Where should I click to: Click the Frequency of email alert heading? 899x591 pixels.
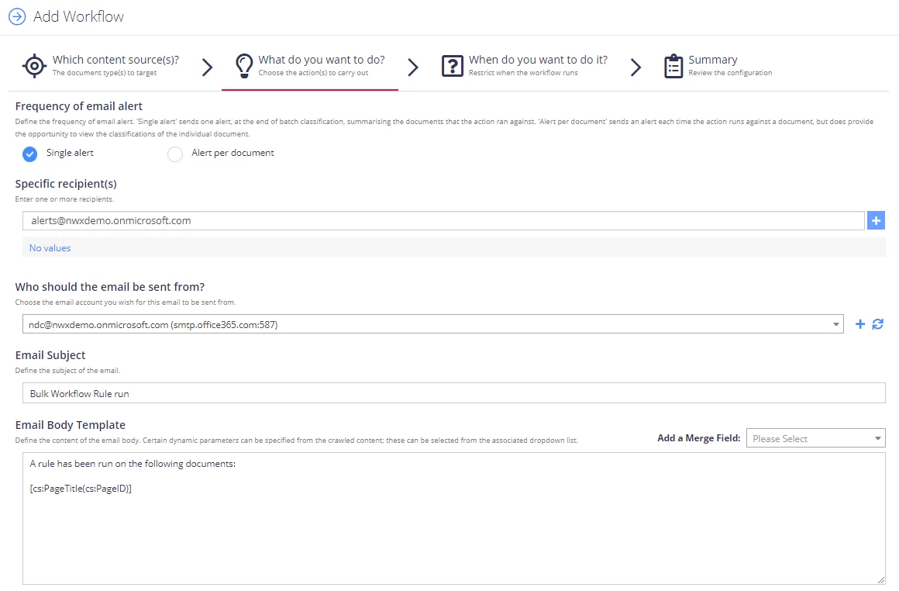(78, 106)
